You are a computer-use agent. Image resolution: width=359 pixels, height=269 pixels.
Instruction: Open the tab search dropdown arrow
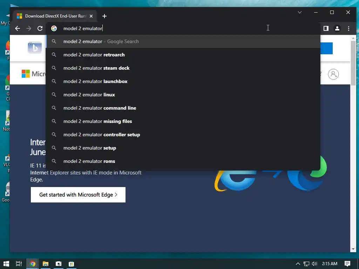coord(300,12)
